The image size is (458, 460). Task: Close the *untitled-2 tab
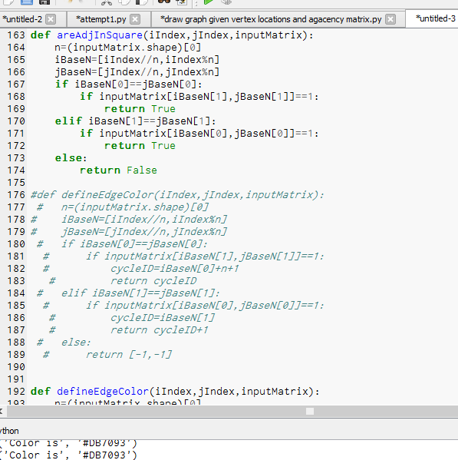(51, 19)
